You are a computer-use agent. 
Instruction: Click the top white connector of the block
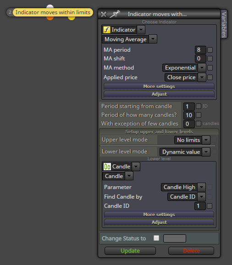pyautogui.click(x=50, y=7)
